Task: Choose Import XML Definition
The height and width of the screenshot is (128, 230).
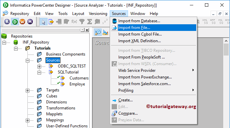Action: pos(153,41)
